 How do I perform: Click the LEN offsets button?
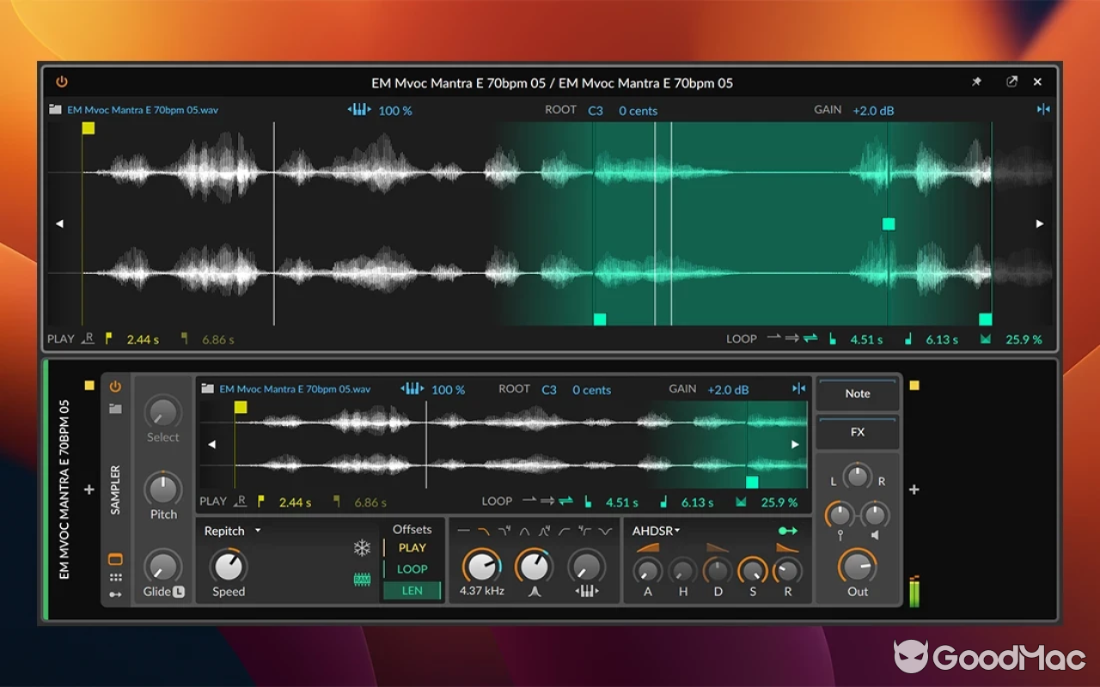coord(412,591)
